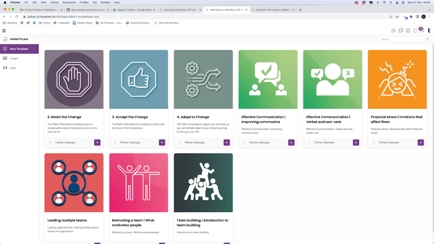Select Story Templates in the sidebar
The width and height of the screenshot is (434, 244).
click(x=19, y=49)
